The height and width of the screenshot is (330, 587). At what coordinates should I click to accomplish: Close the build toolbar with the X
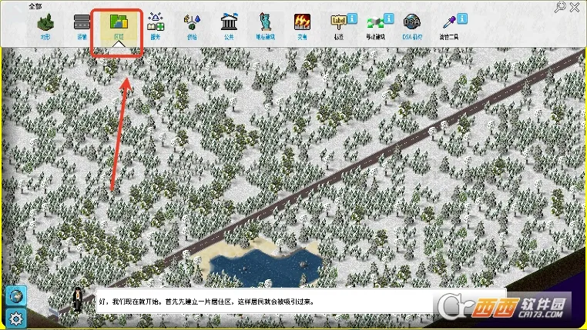click(575, 7)
